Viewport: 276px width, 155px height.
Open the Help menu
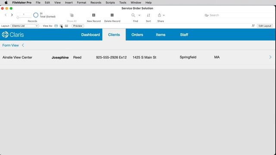[148, 3]
